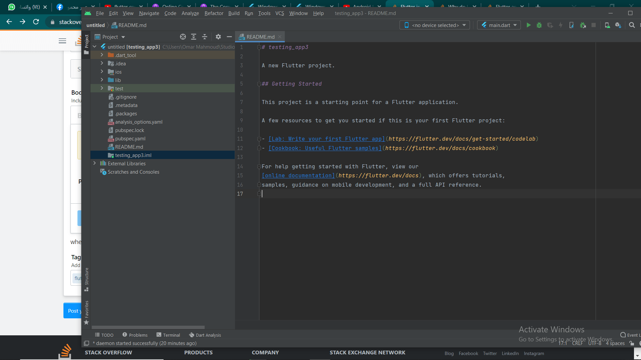Click the green Run button

click(528, 25)
